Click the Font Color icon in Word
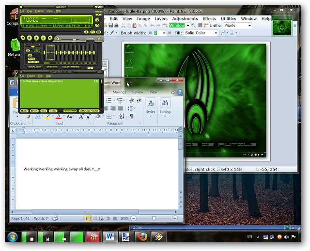The height and width of the screenshot is (251, 310). 59,117
